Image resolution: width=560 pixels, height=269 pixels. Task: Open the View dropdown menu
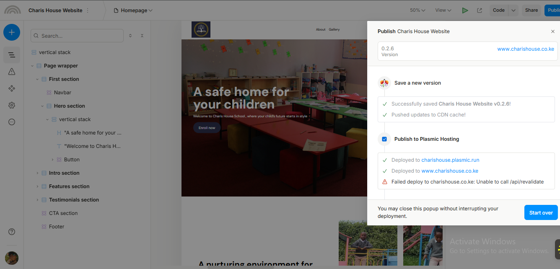[443, 10]
